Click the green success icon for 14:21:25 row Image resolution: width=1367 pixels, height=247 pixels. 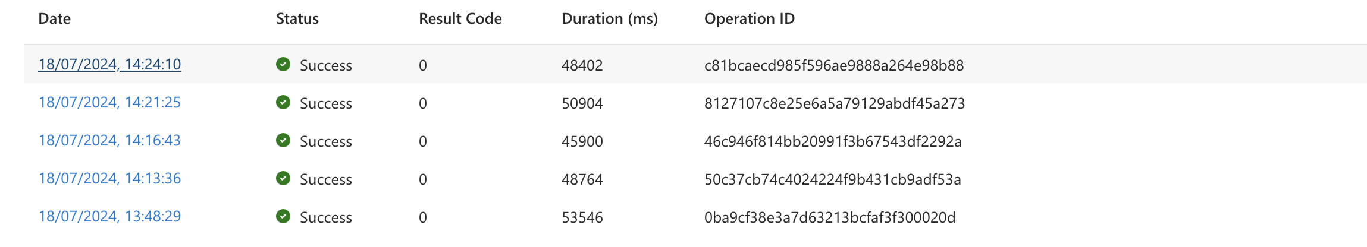283,102
